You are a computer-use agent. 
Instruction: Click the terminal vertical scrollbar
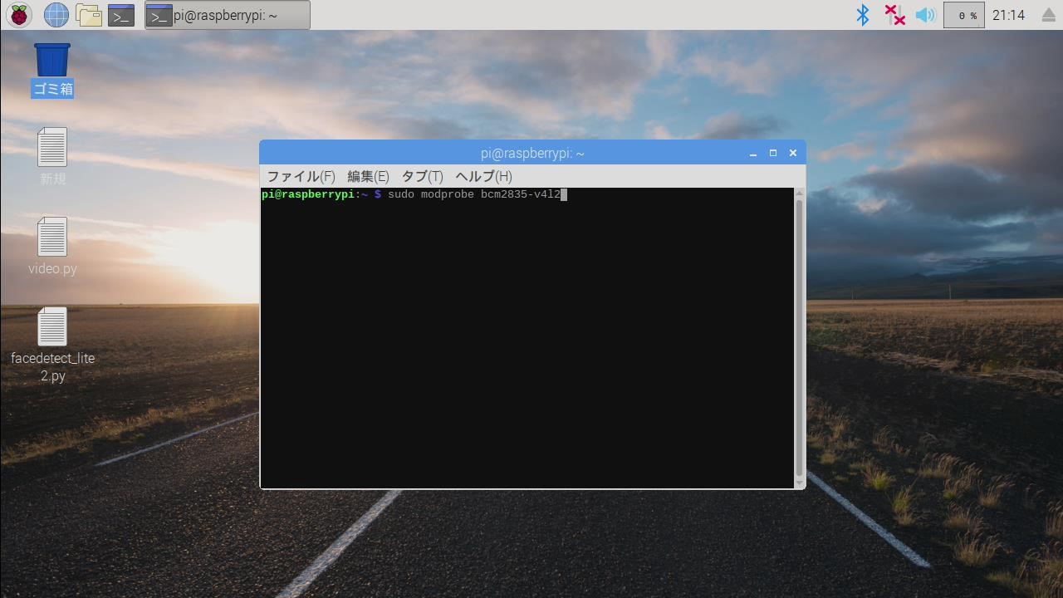tap(800, 337)
